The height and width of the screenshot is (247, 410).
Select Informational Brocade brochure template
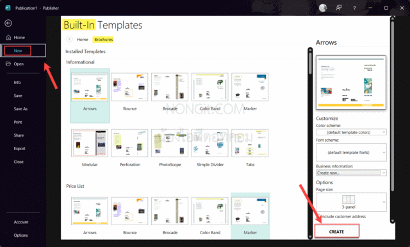coord(170,92)
